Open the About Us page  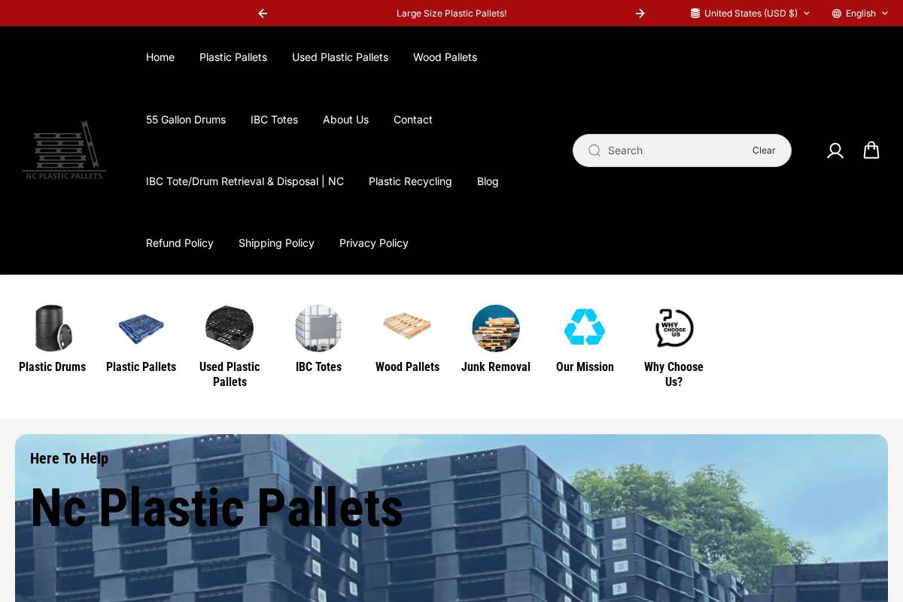345,120
